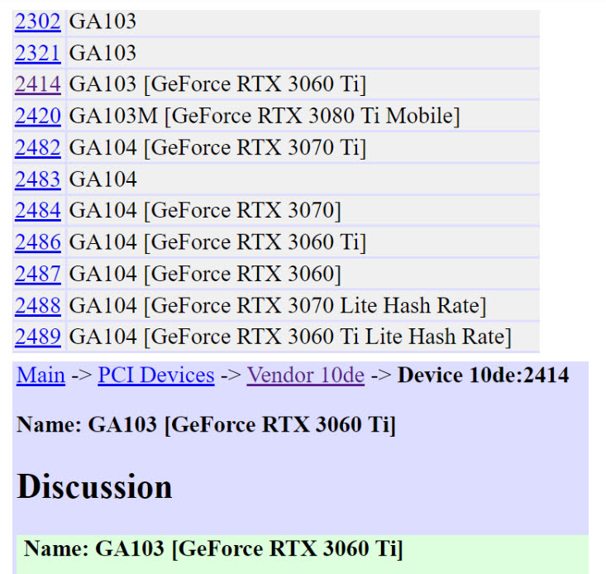Open device ID 2489 link
This screenshot has width=606, height=574.
(38, 337)
